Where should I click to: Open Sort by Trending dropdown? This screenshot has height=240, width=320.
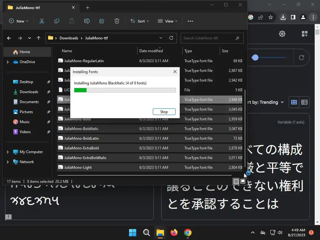click(x=265, y=102)
